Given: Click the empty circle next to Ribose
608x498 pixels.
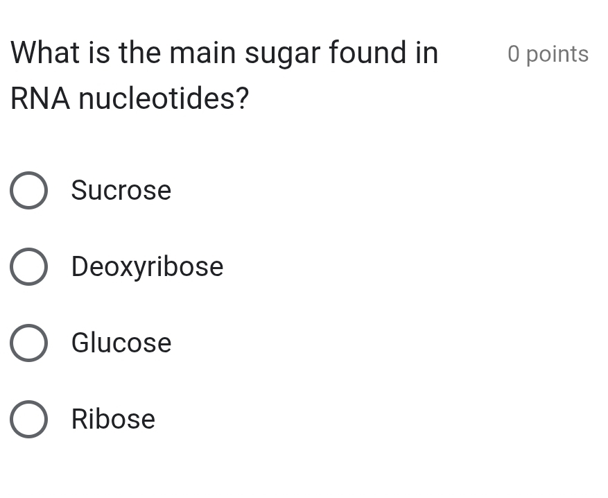Looking at the screenshot, I should [28, 419].
